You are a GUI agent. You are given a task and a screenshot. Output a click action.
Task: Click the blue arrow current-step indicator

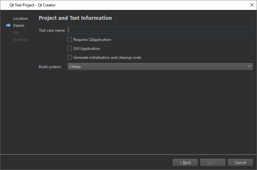[8, 26]
